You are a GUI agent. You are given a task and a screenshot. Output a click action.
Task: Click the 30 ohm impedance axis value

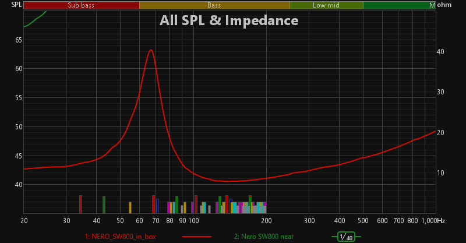click(x=440, y=92)
